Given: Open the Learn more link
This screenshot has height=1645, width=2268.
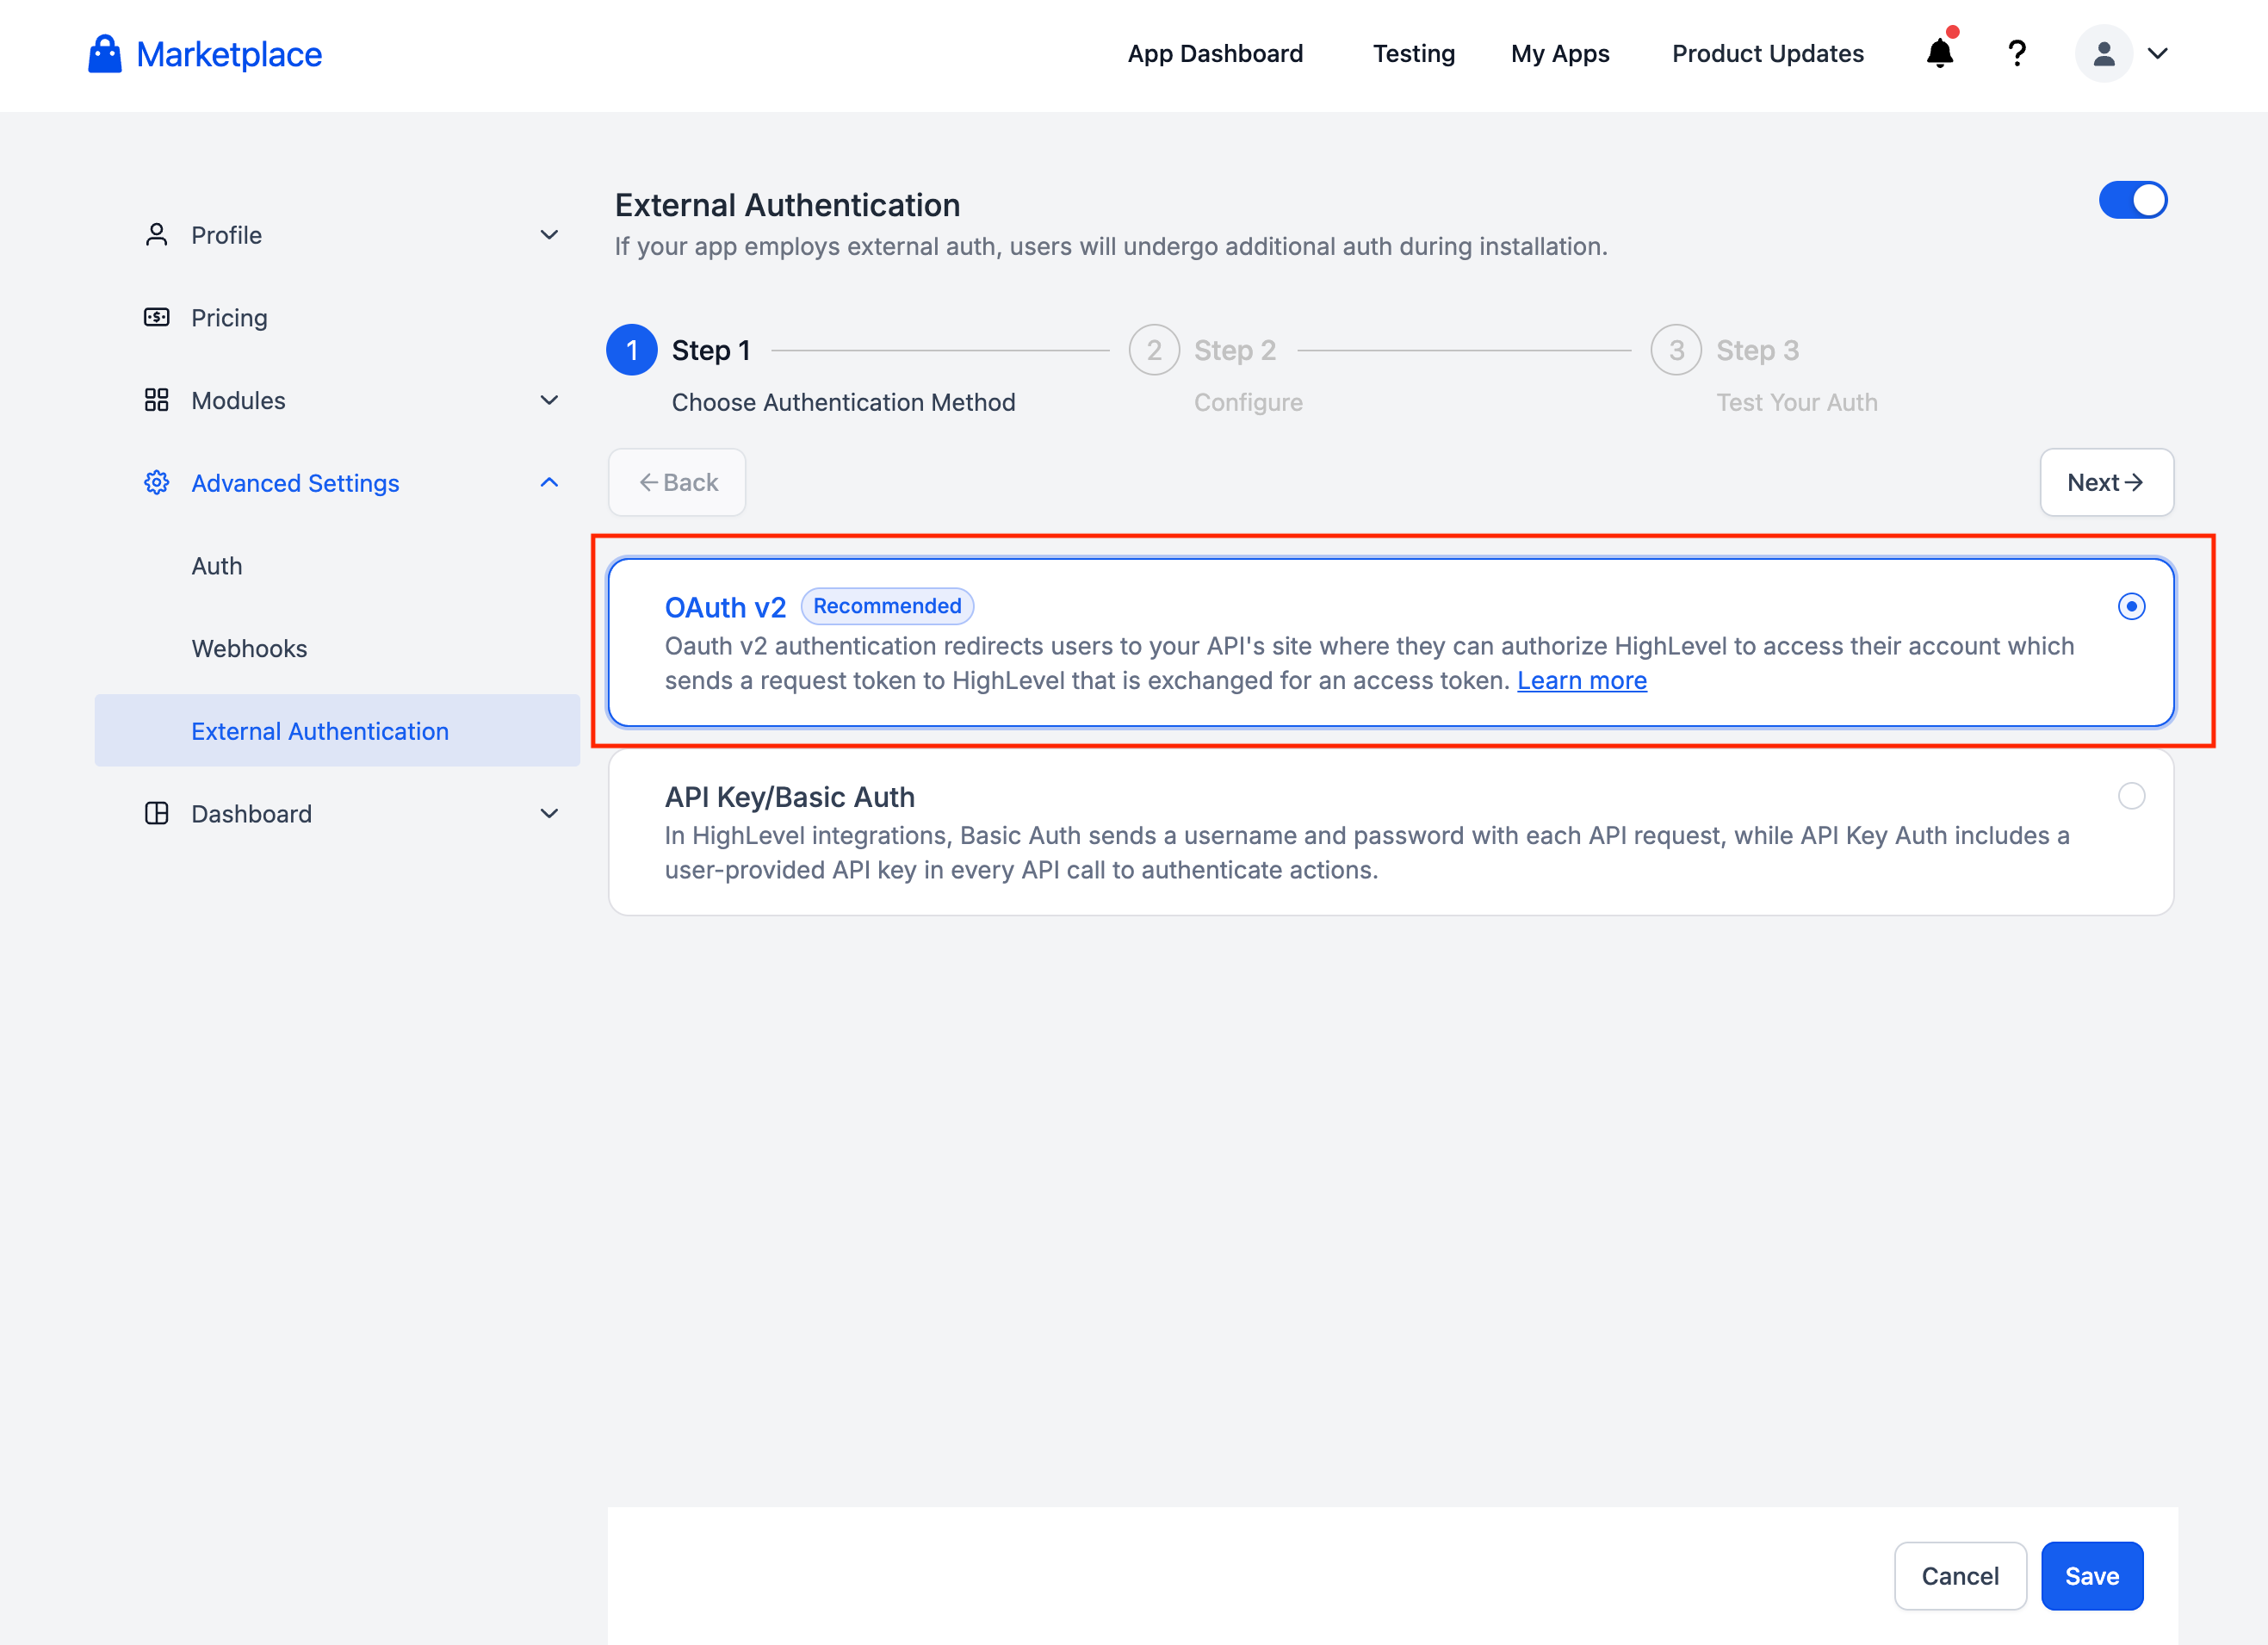Looking at the screenshot, I should [x=1581, y=681].
